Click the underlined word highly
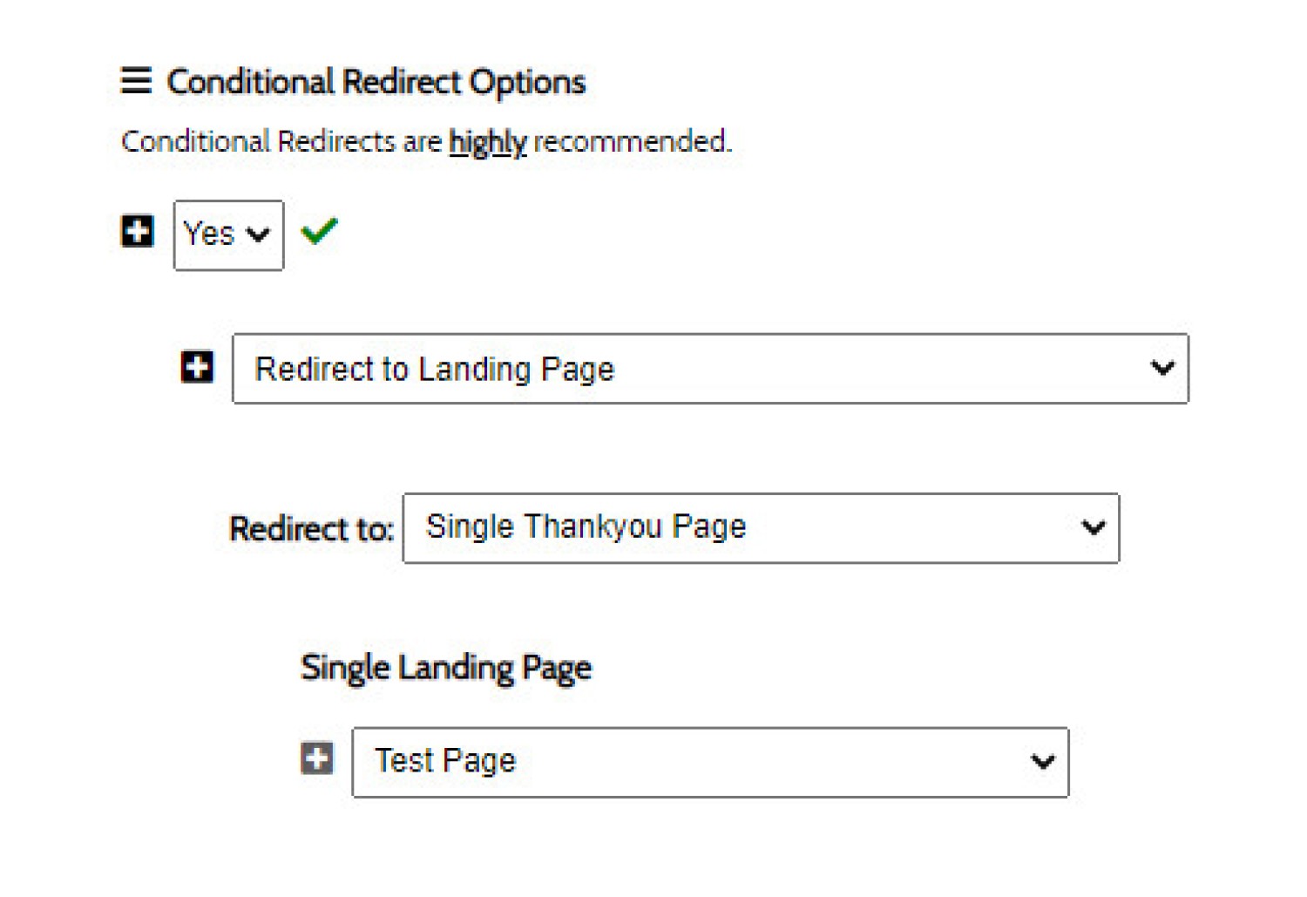1307x897 pixels. click(x=488, y=142)
